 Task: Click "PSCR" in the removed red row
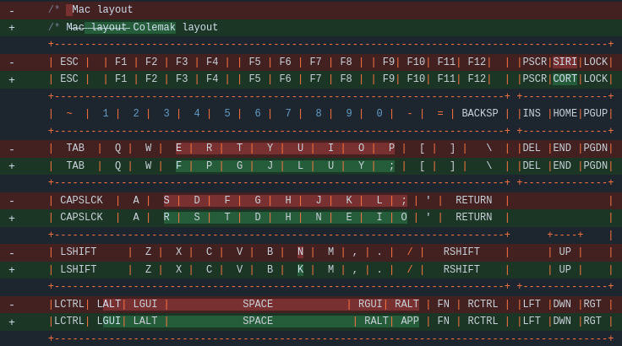point(534,62)
